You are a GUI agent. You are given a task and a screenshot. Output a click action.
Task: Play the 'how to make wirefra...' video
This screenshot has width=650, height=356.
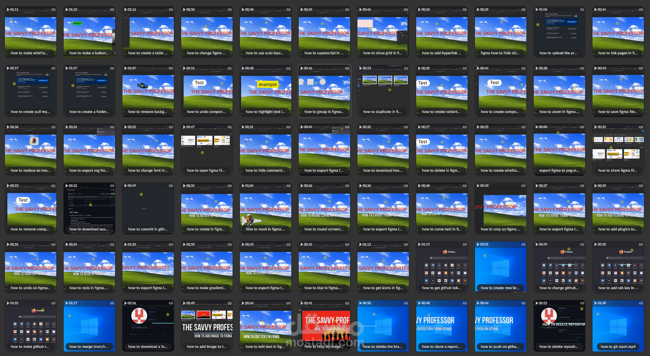(8, 9)
